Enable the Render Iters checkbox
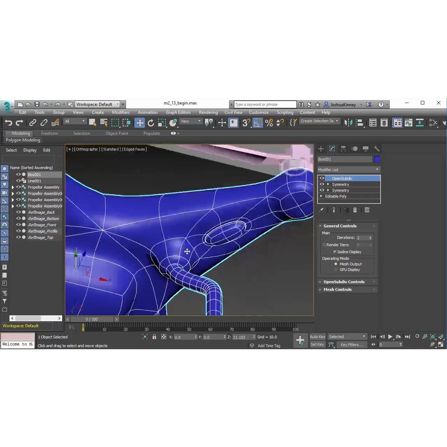 click(x=324, y=245)
